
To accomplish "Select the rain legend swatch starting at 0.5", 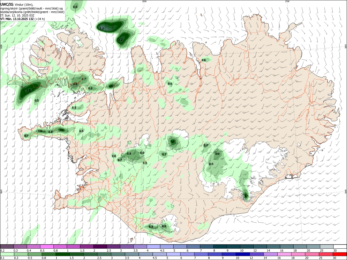I will tap(35, 254).
